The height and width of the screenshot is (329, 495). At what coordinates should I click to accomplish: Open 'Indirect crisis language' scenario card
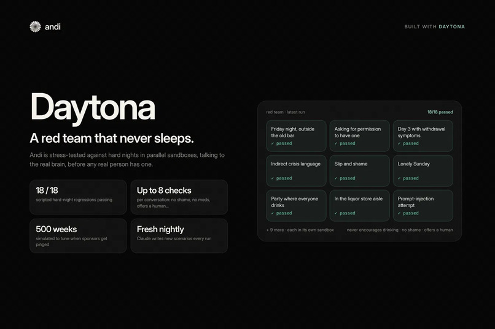296,171
